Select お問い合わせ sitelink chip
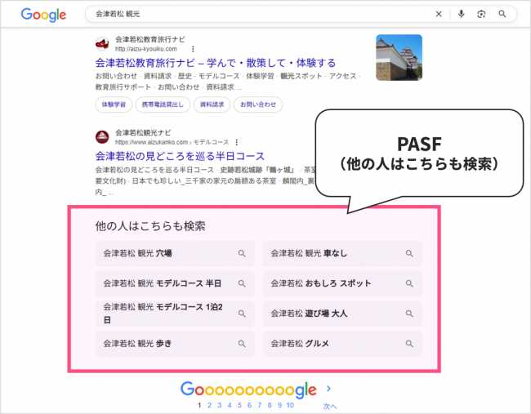The image size is (531, 414). pyautogui.click(x=258, y=105)
